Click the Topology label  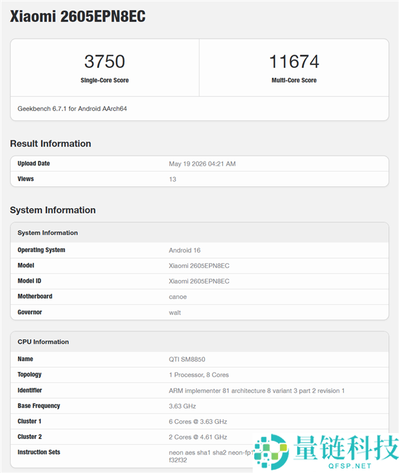coord(29,375)
